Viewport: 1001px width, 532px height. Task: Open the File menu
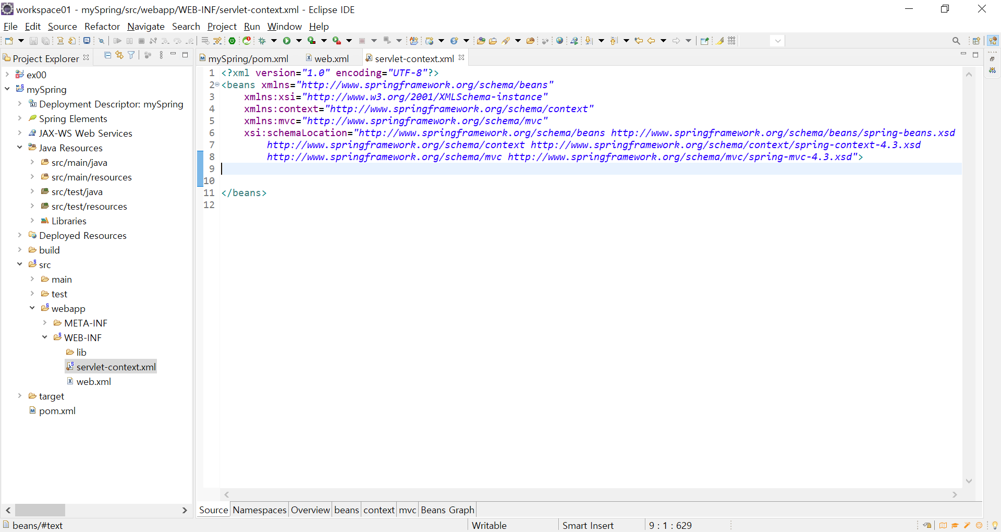point(10,26)
